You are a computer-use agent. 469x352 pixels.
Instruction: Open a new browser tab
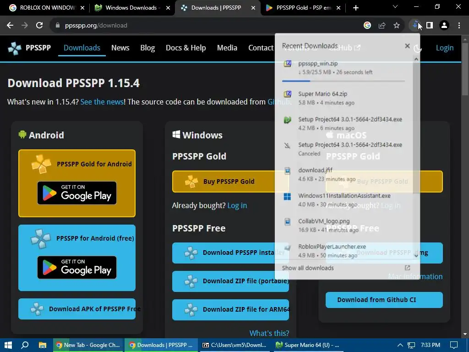(355, 8)
